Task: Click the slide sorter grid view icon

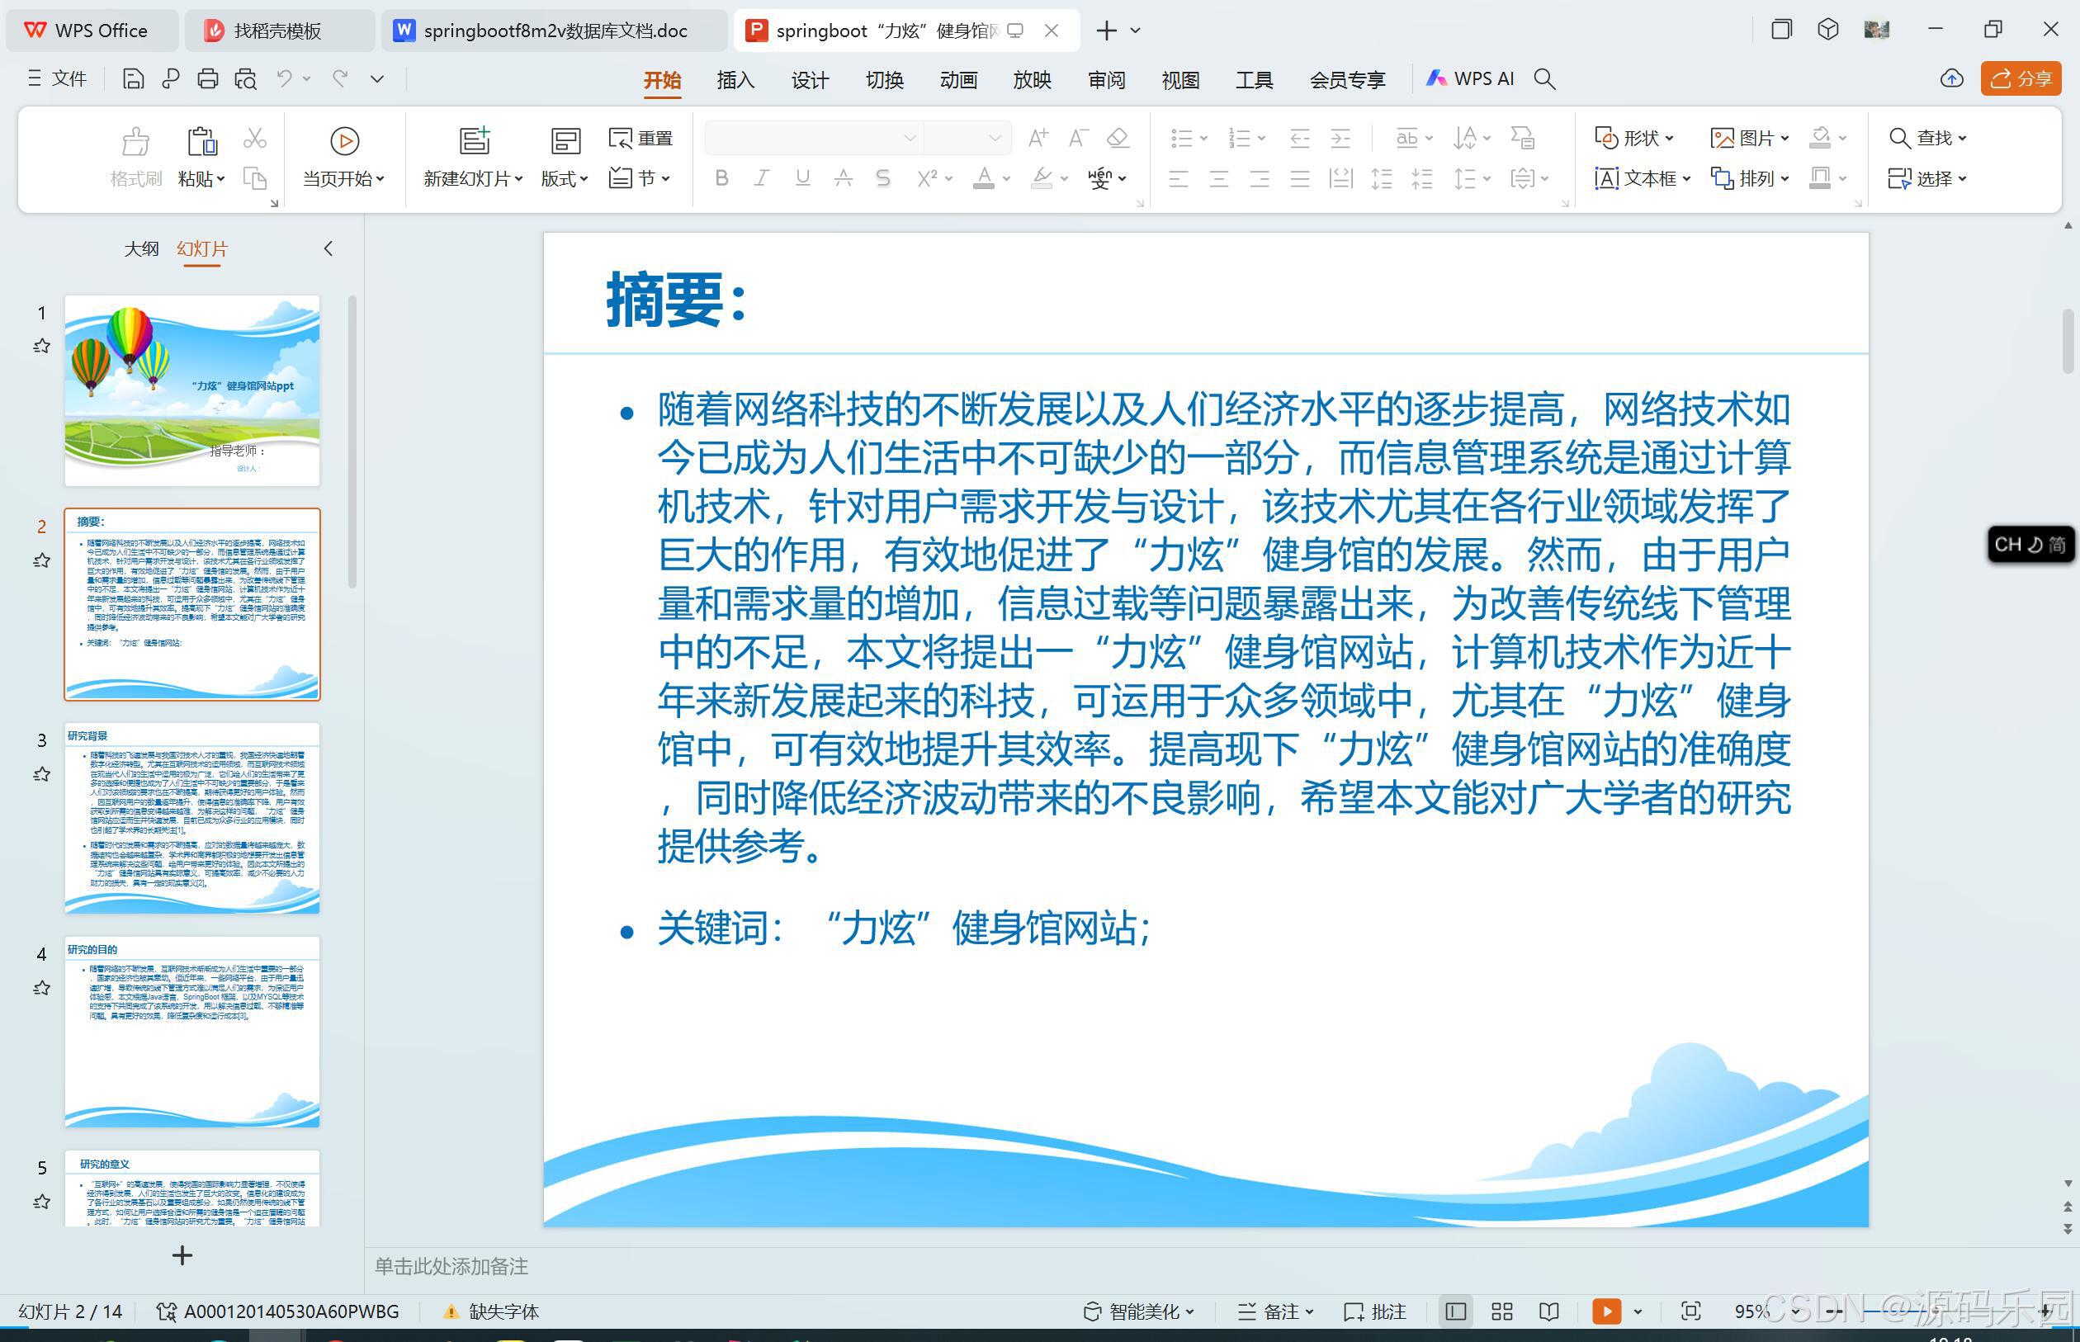Action: pos(1502,1311)
